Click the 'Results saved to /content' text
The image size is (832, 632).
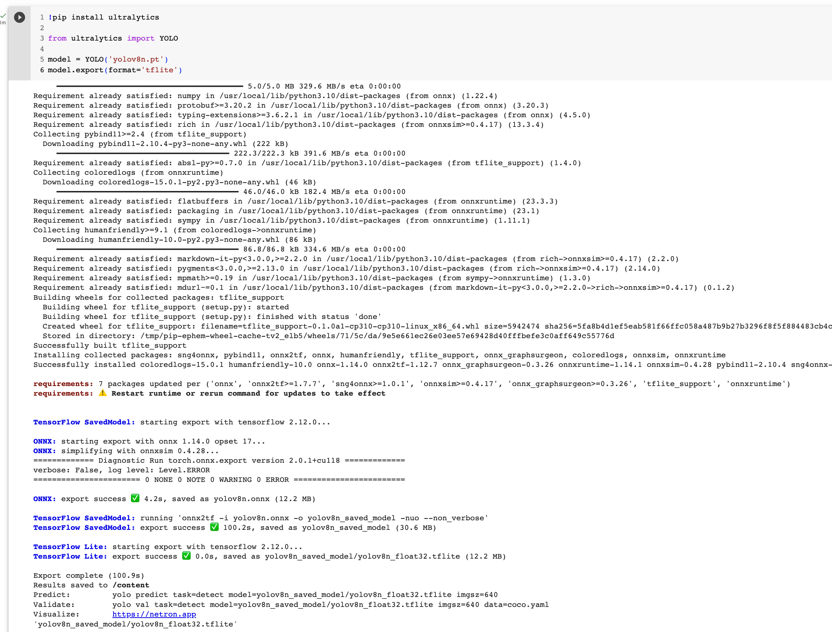[91, 585]
